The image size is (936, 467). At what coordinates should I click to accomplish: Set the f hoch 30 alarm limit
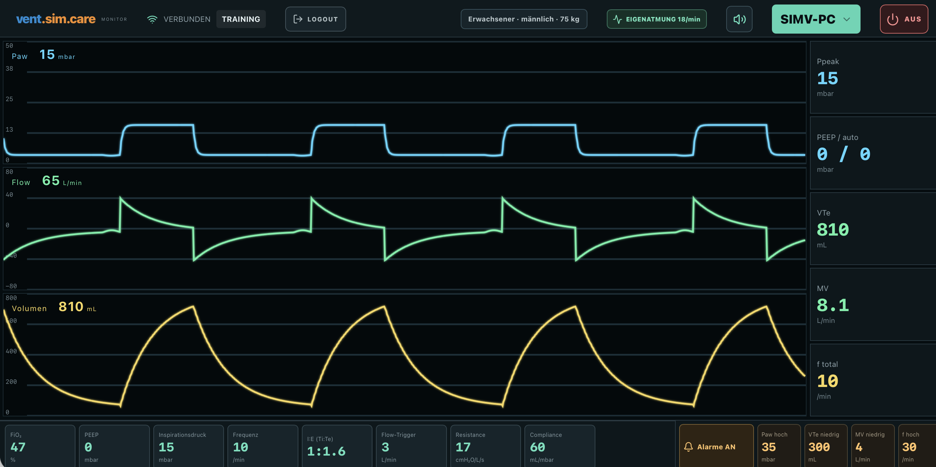[917, 446]
